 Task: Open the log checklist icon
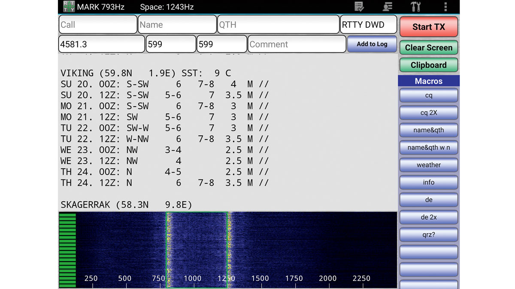coord(359,7)
